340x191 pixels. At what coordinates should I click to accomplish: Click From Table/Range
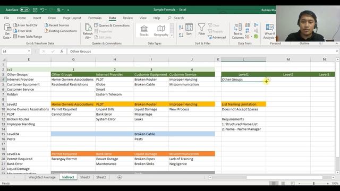point(28,37)
